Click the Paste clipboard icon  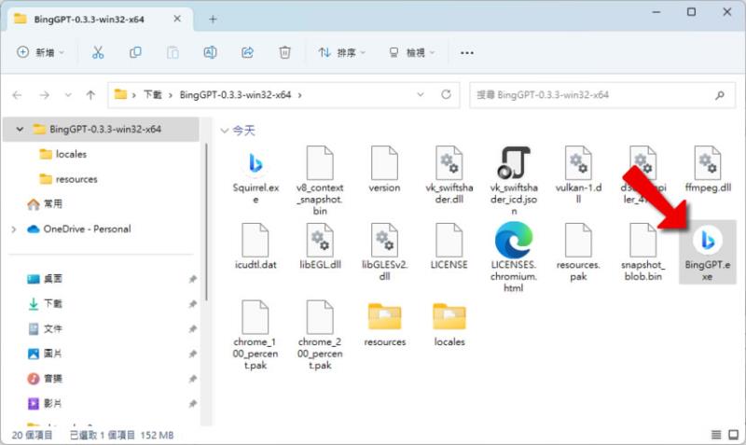[173, 52]
